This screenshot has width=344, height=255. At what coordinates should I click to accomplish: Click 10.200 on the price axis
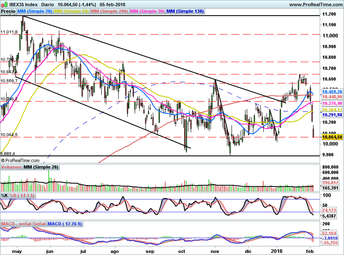(329, 122)
